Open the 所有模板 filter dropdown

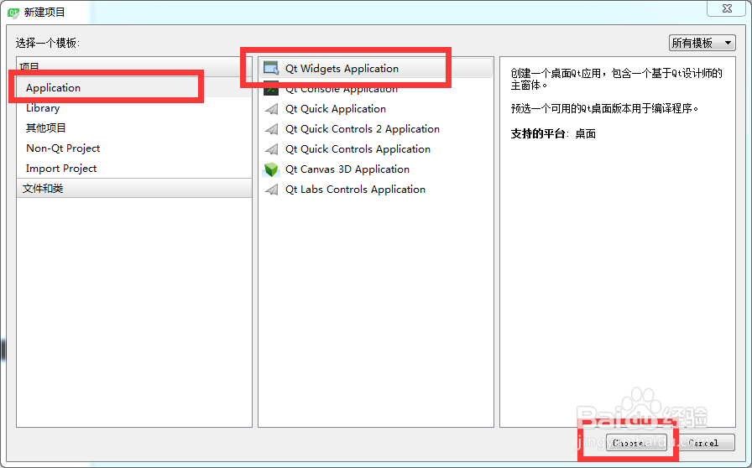click(x=702, y=43)
